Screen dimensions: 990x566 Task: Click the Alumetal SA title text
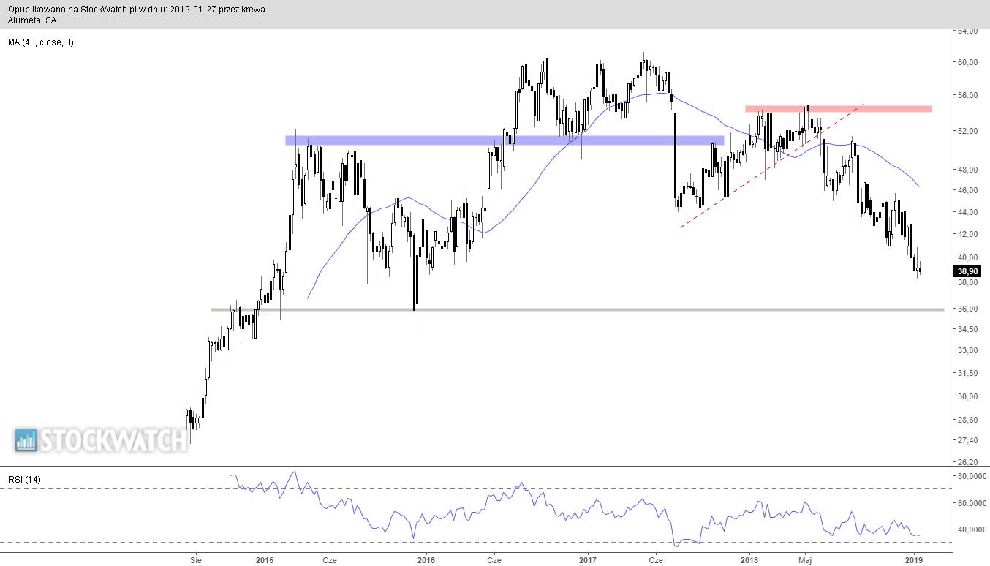[x=32, y=20]
